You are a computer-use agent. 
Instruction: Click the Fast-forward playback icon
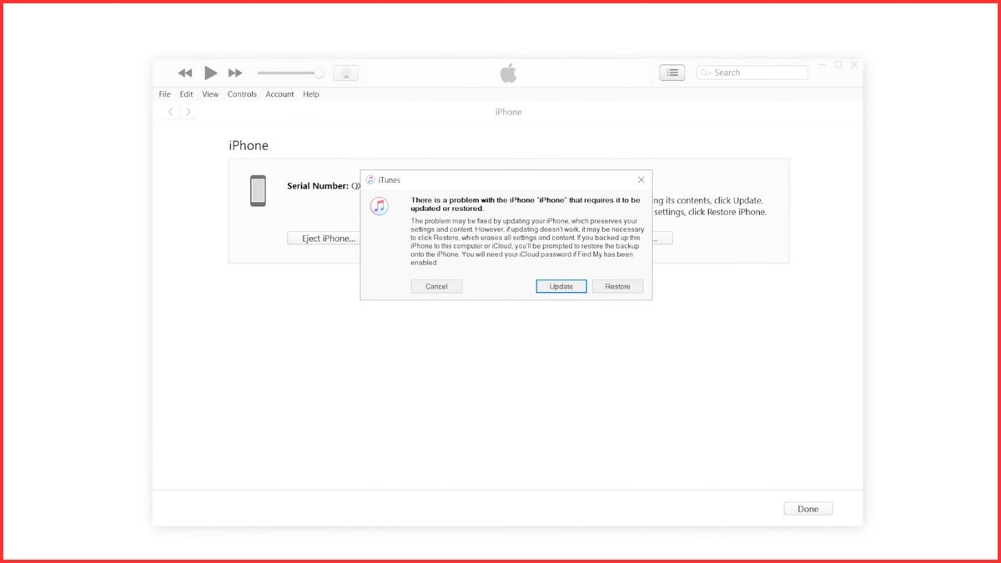pos(234,73)
